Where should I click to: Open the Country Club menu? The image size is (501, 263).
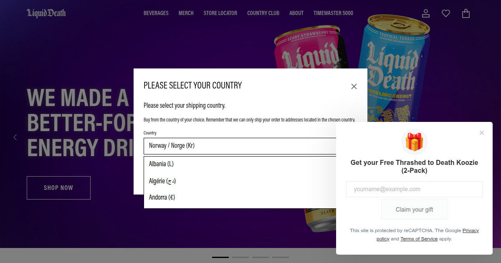coord(263,13)
